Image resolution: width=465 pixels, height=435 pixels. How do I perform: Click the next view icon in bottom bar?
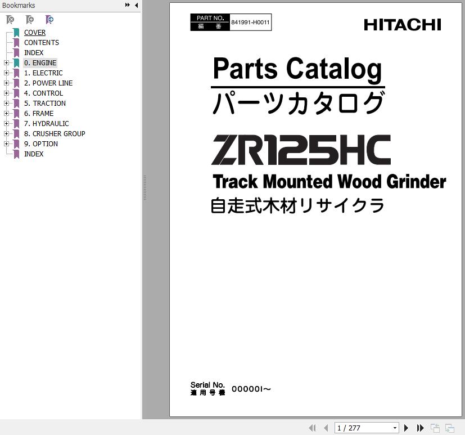point(450,428)
